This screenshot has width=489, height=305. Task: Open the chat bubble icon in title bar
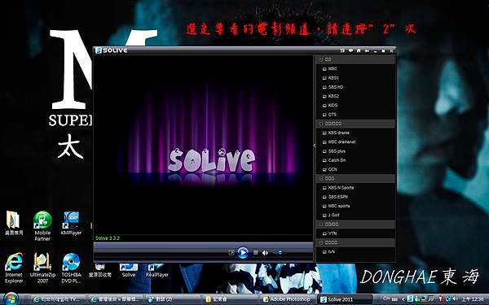[350, 50]
